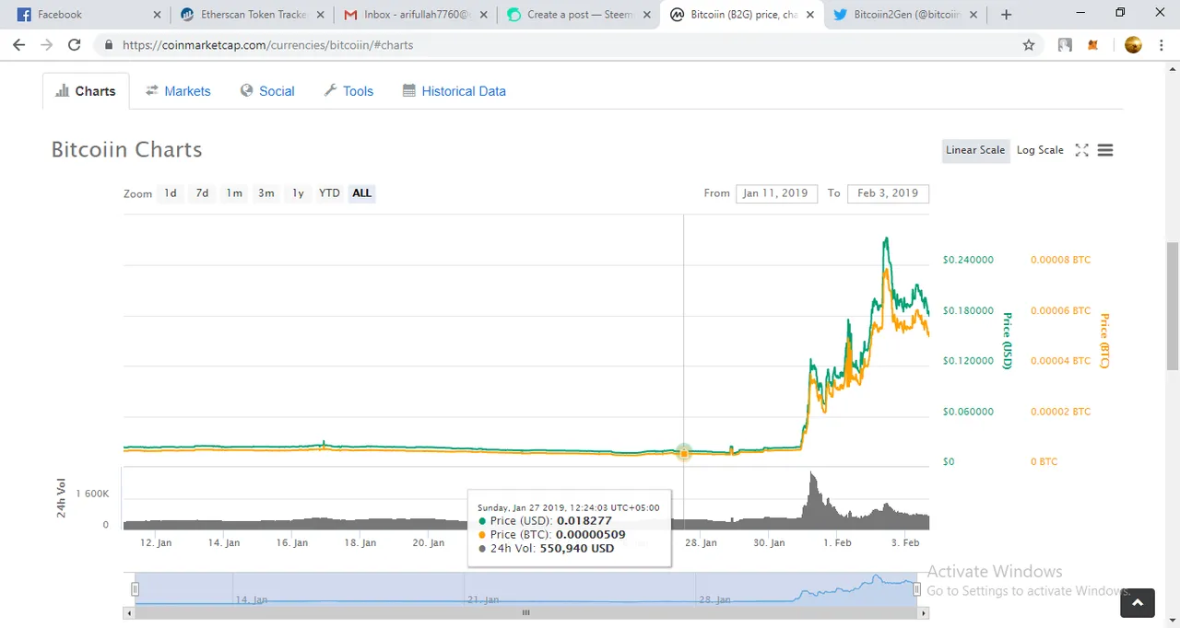Click the orange chart data point marker

(684, 452)
